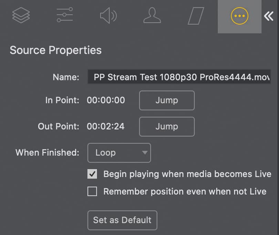
Task: Uncheck Begin playing when media becomes Live
Action: 92,174
